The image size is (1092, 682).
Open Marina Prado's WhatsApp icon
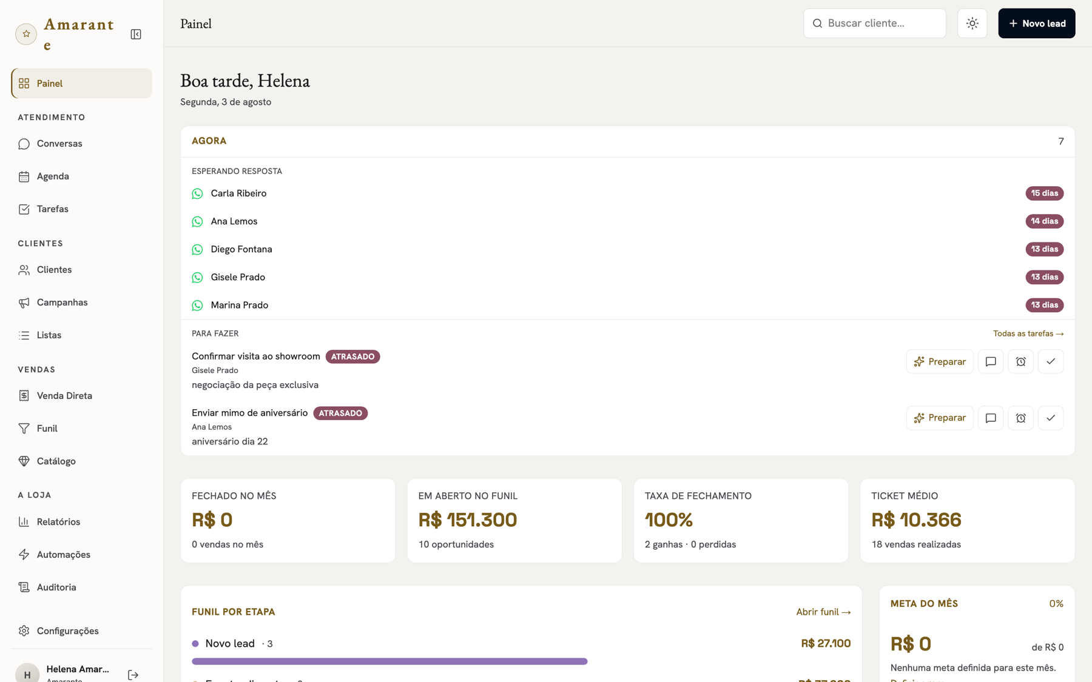(197, 306)
